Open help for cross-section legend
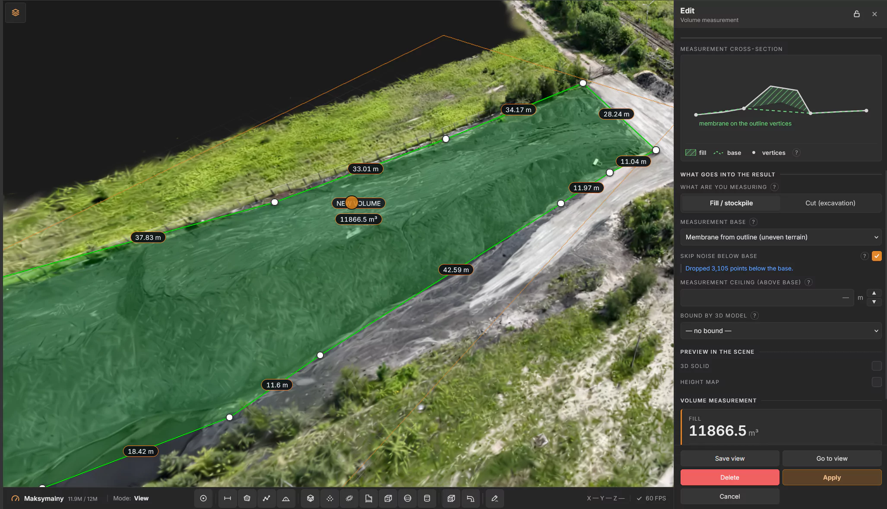 [x=797, y=153]
